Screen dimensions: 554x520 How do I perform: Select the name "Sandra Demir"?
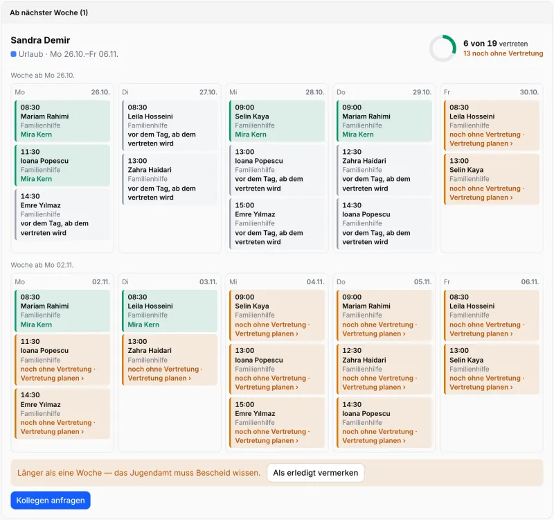[40, 40]
